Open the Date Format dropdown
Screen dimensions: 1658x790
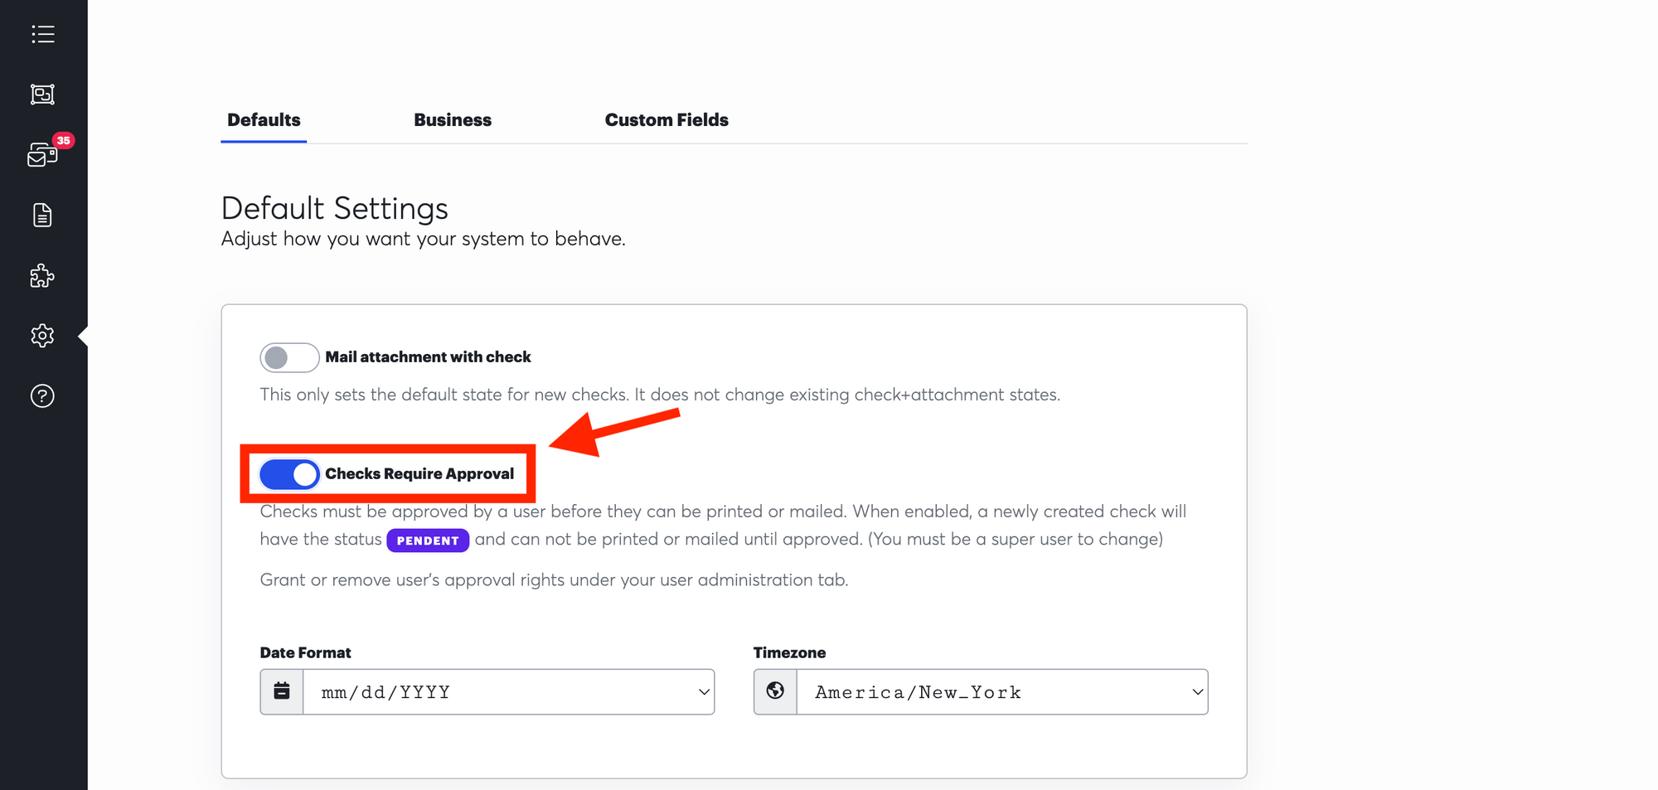click(x=509, y=691)
